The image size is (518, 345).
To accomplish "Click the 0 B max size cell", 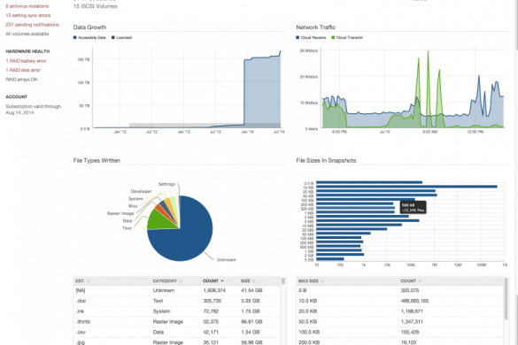I will click(x=302, y=290).
